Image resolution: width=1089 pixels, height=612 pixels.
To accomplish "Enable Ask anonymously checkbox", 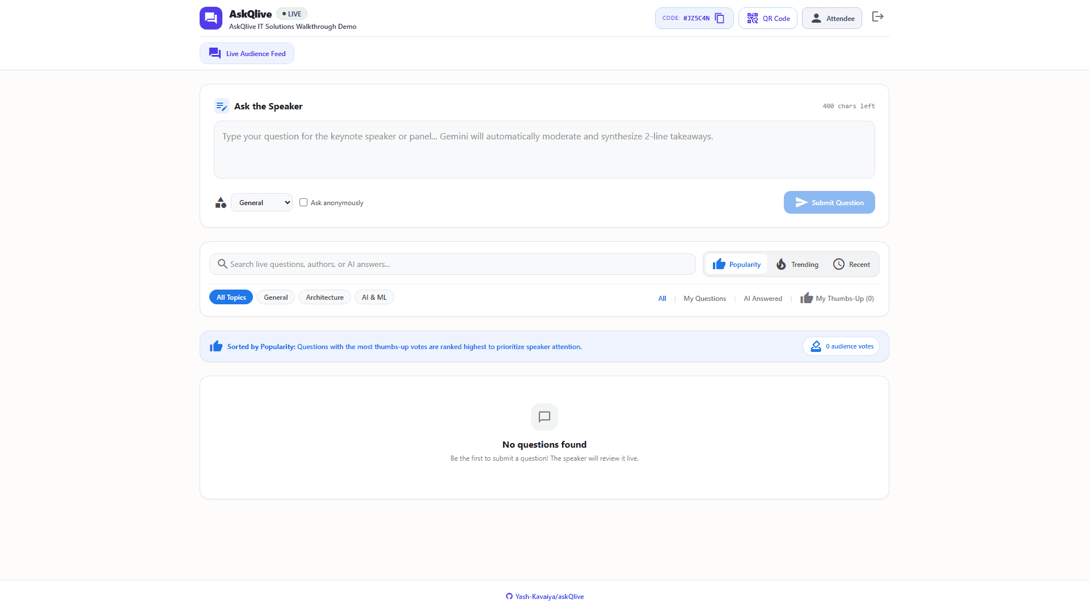I will click(303, 202).
